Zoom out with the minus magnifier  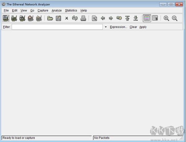point(175,18)
